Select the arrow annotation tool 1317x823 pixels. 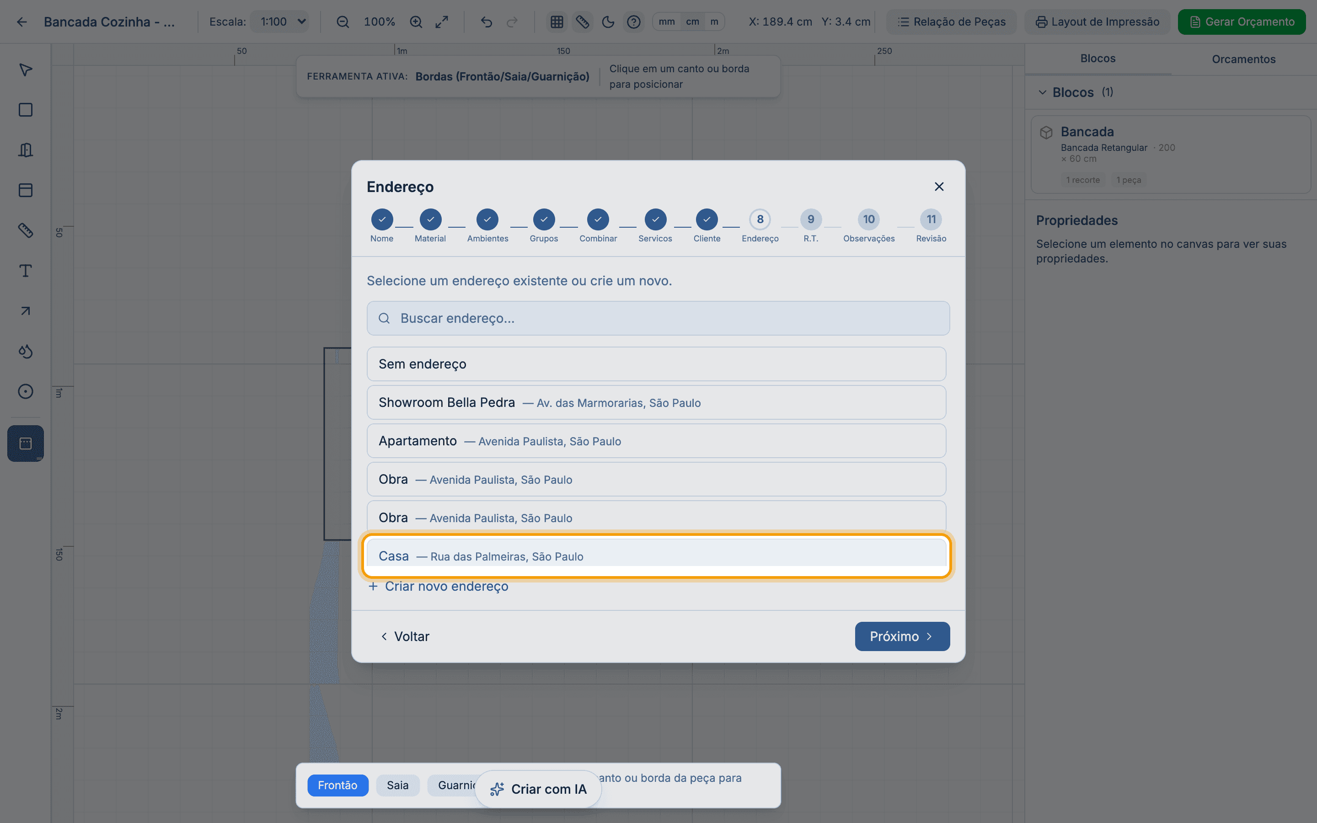click(26, 311)
